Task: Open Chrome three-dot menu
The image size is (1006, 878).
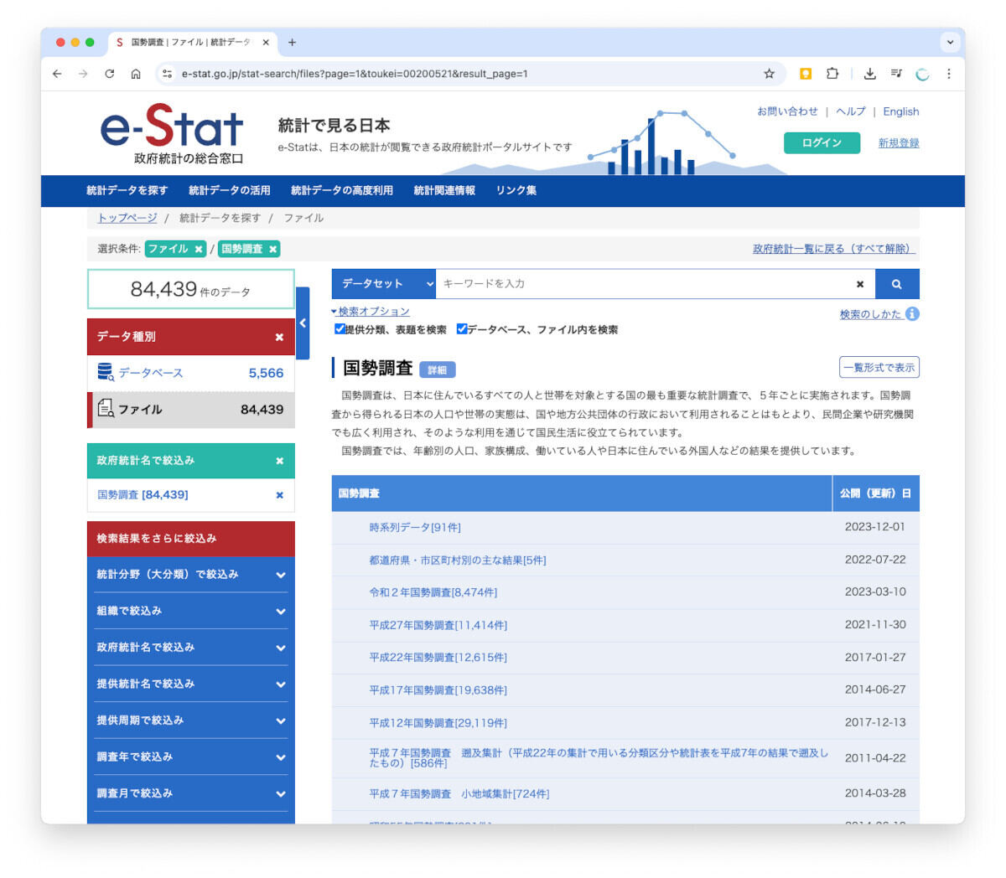Action: pos(948,74)
